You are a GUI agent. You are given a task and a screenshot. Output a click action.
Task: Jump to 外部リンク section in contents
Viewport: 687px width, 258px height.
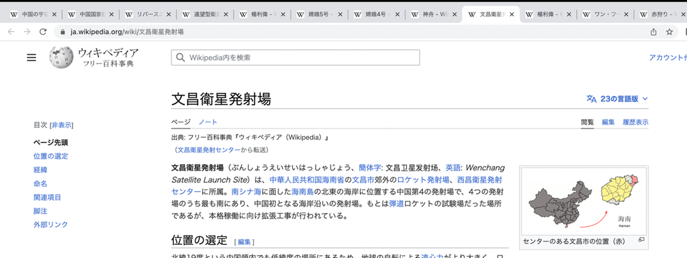pyautogui.click(x=50, y=225)
